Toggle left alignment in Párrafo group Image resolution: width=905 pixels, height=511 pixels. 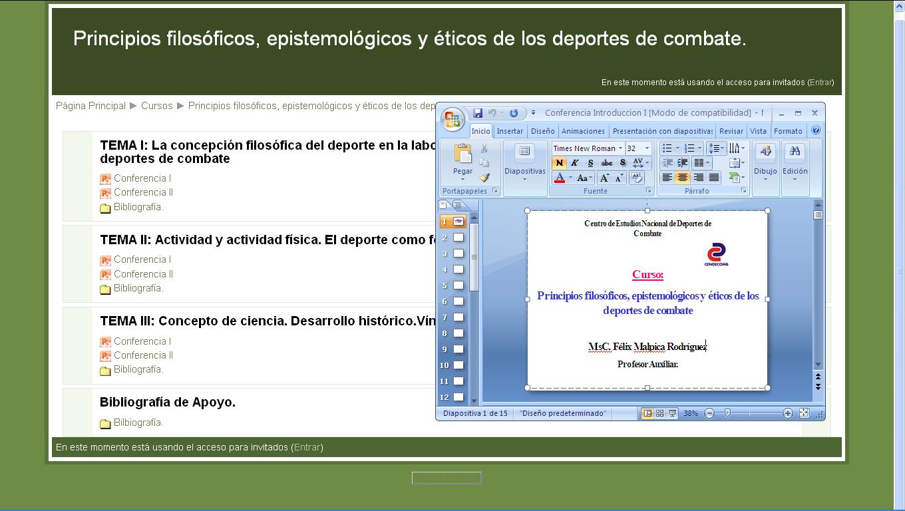point(666,178)
